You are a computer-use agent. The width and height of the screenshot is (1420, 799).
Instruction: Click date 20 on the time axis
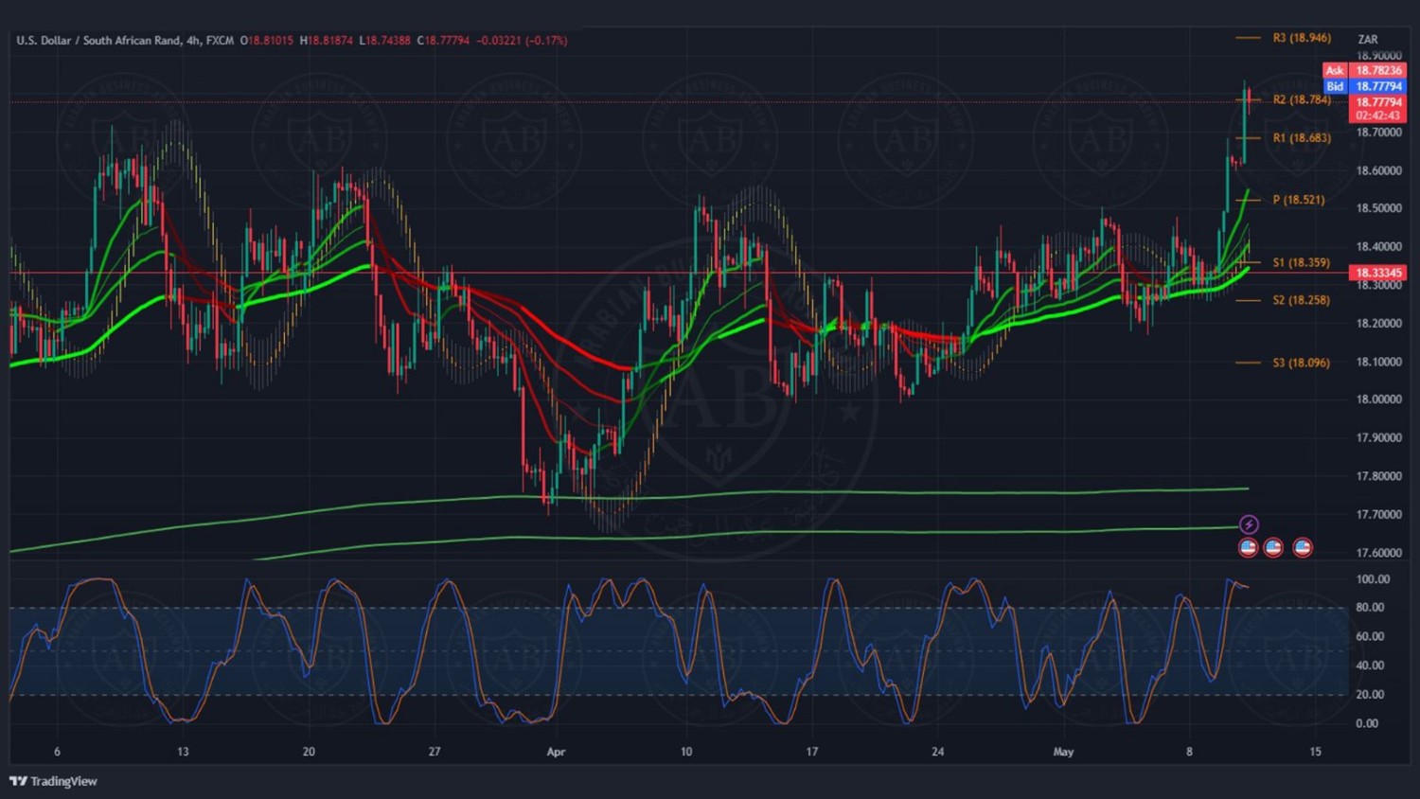click(x=309, y=752)
